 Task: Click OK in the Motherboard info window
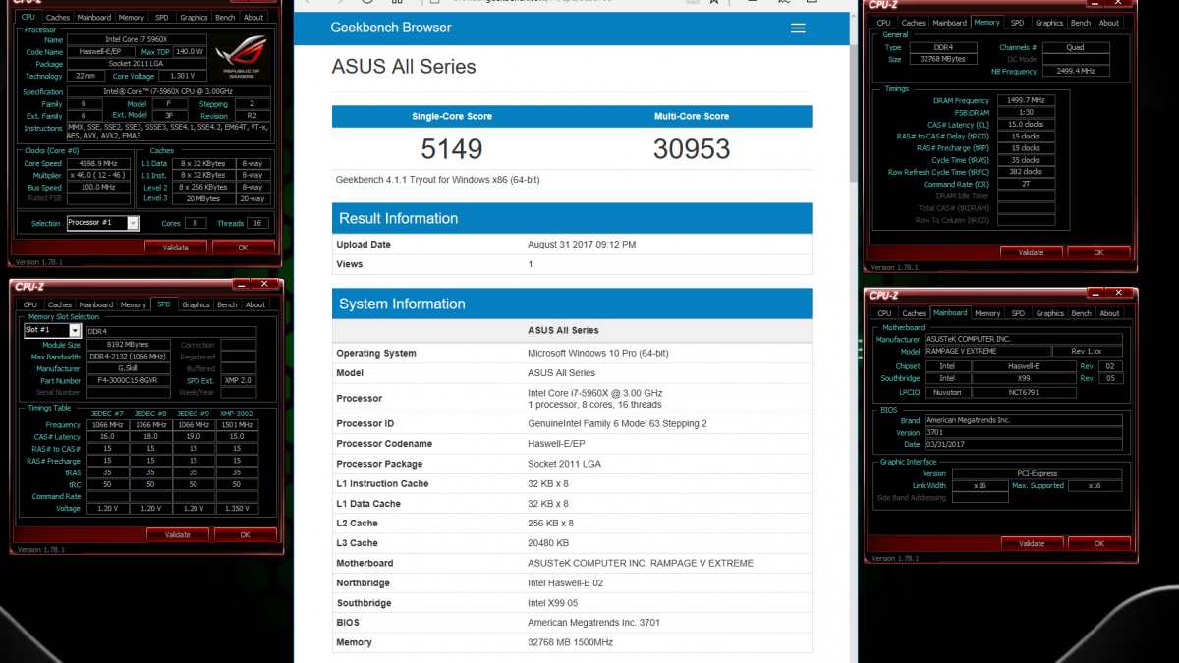pos(1098,543)
